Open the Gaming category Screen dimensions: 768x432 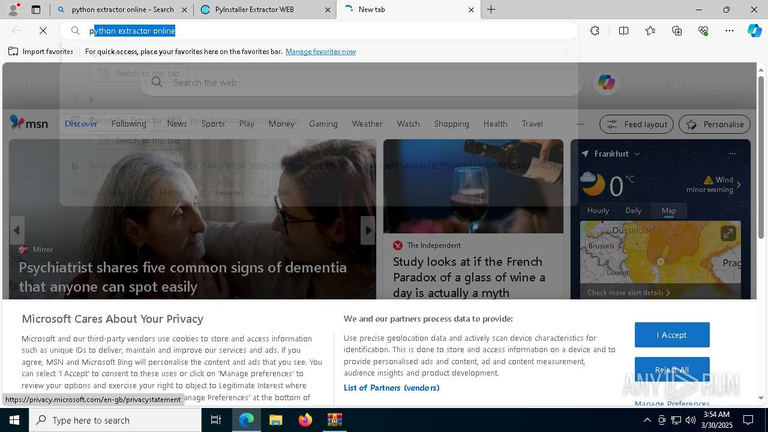click(x=323, y=124)
